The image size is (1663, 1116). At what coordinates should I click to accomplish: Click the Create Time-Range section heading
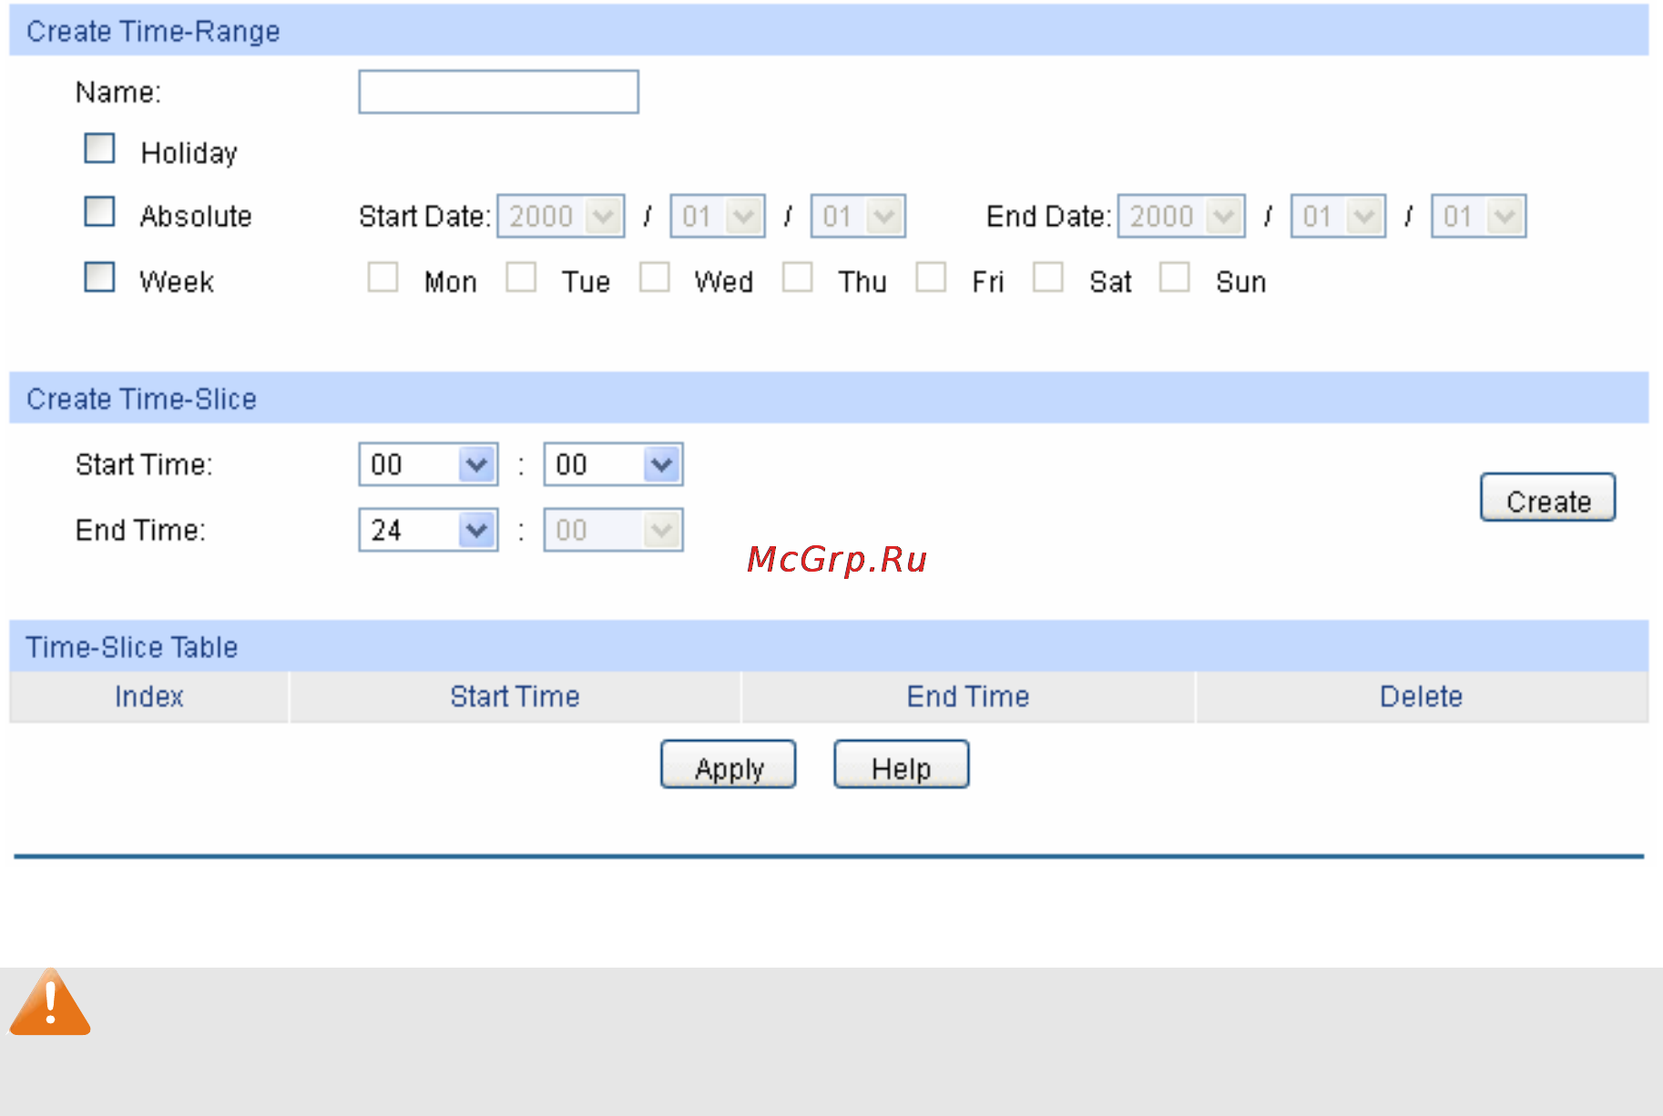pos(153,31)
